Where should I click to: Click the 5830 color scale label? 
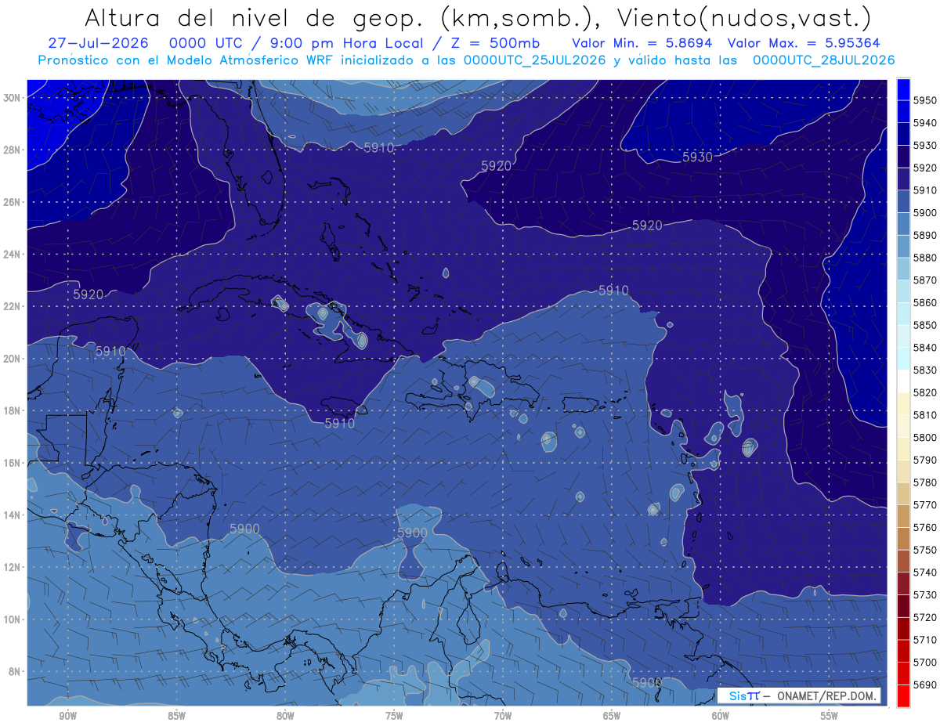coord(924,370)
